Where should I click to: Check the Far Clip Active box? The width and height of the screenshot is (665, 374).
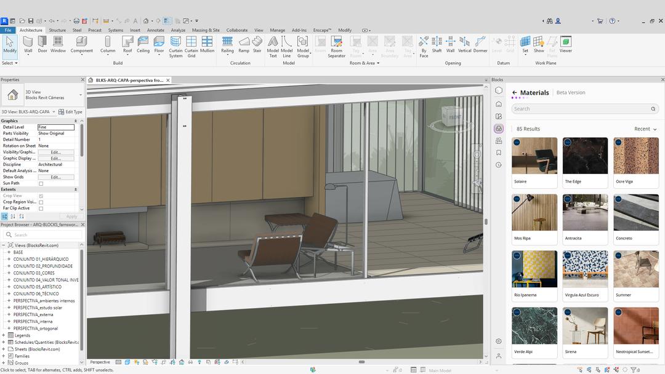41,209
